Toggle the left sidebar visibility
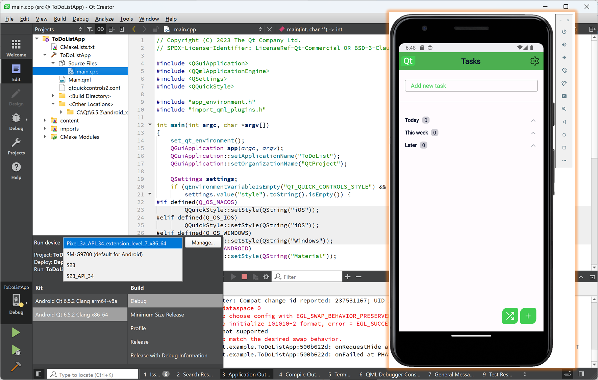This screenshot has width=598, height=380. [x=39, y=374]
